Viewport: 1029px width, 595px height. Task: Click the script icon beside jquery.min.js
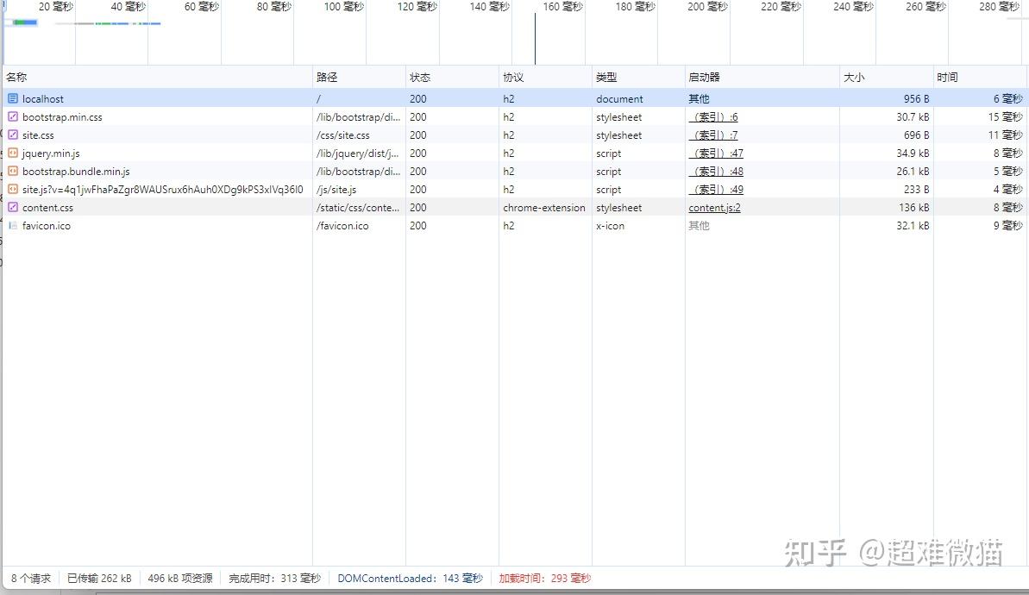pyautogui.click(x=11, y=153)
